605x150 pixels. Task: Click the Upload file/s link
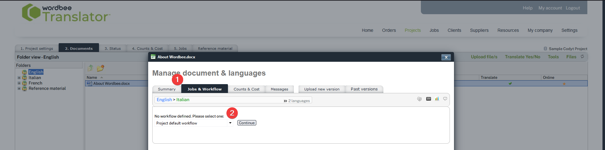[484, 57]
